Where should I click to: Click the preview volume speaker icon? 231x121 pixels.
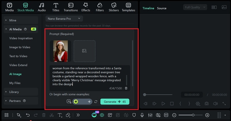point(215,103)
